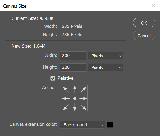
Task: Set anchor to bottom-center arrow
Action: tap(75, 107)
